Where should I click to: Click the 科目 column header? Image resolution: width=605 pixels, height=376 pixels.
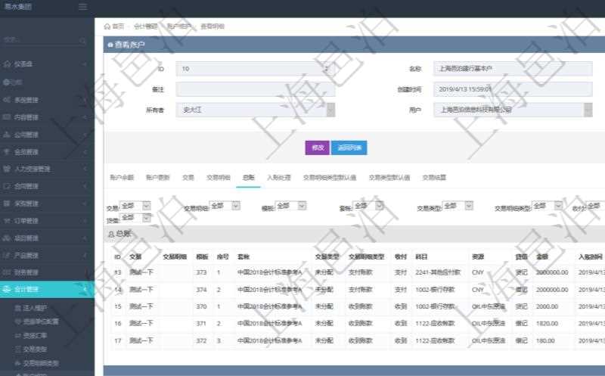click(421, 256)
